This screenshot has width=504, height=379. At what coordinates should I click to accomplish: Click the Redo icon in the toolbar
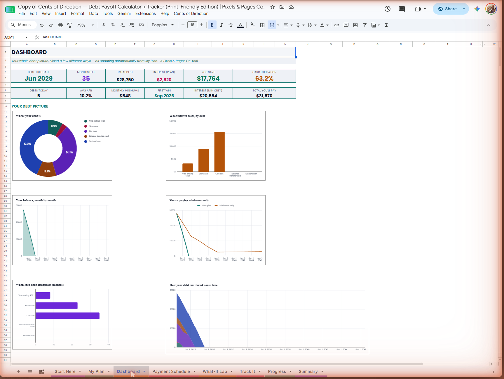pos(51,25)
